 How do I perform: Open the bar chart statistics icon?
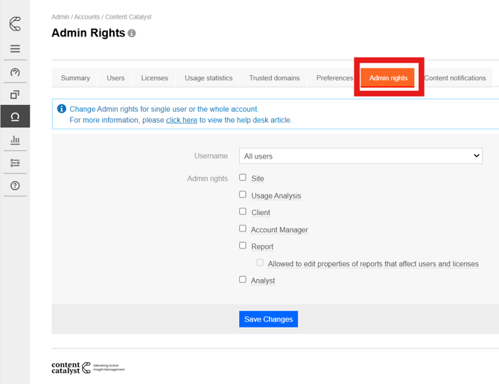(x=15, y=140)
